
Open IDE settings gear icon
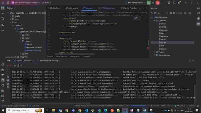pyautogui.click(x=179, y=3)
